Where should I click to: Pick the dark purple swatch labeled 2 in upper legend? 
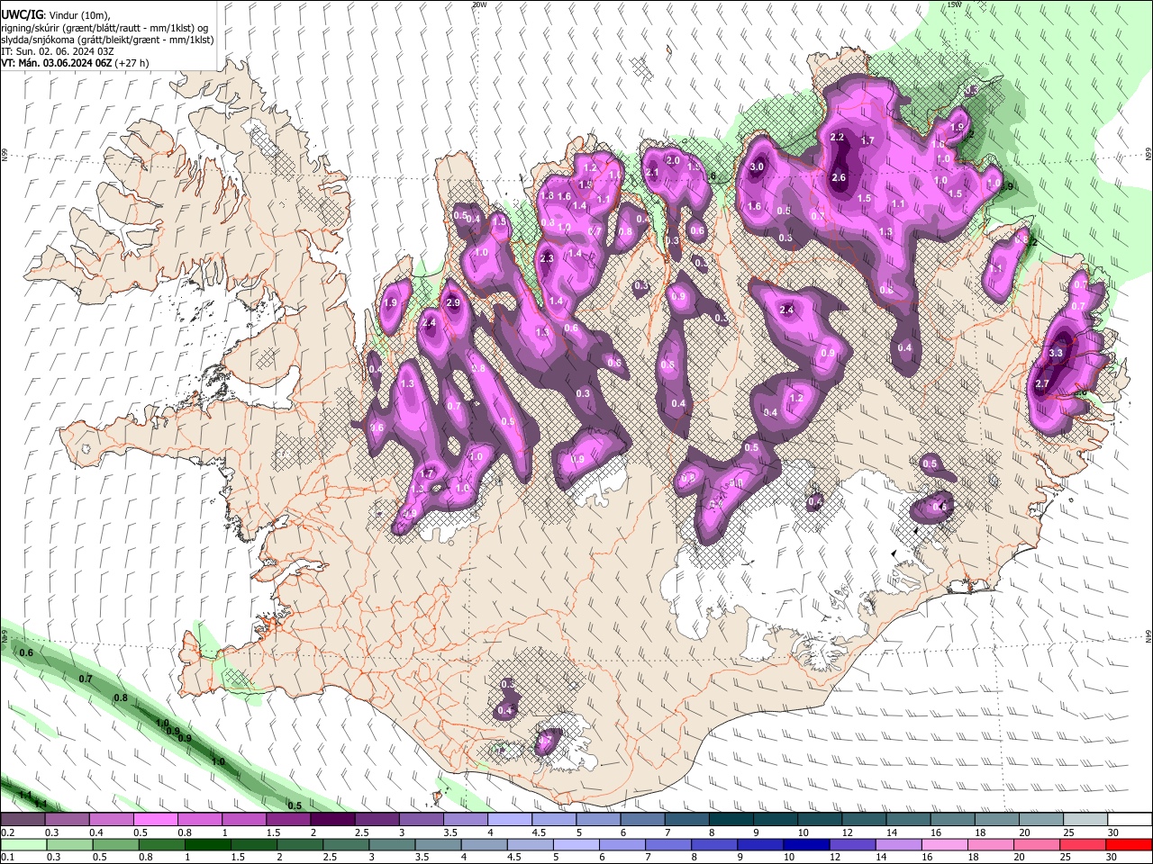332,820
